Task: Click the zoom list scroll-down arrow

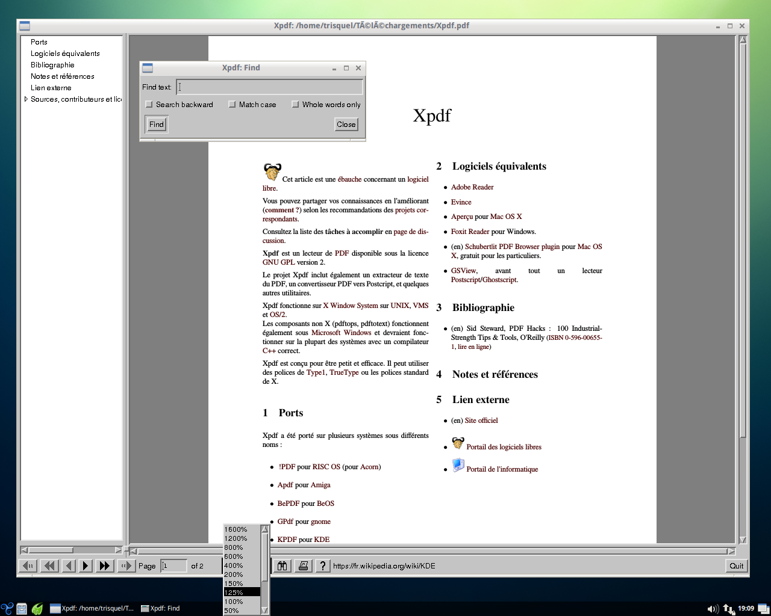Action: [x=264, y=610]
